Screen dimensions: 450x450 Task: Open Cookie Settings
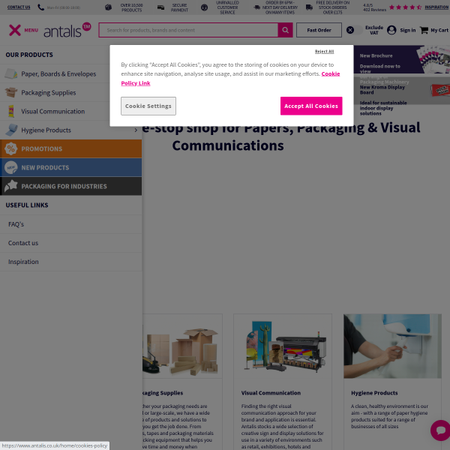148,106
